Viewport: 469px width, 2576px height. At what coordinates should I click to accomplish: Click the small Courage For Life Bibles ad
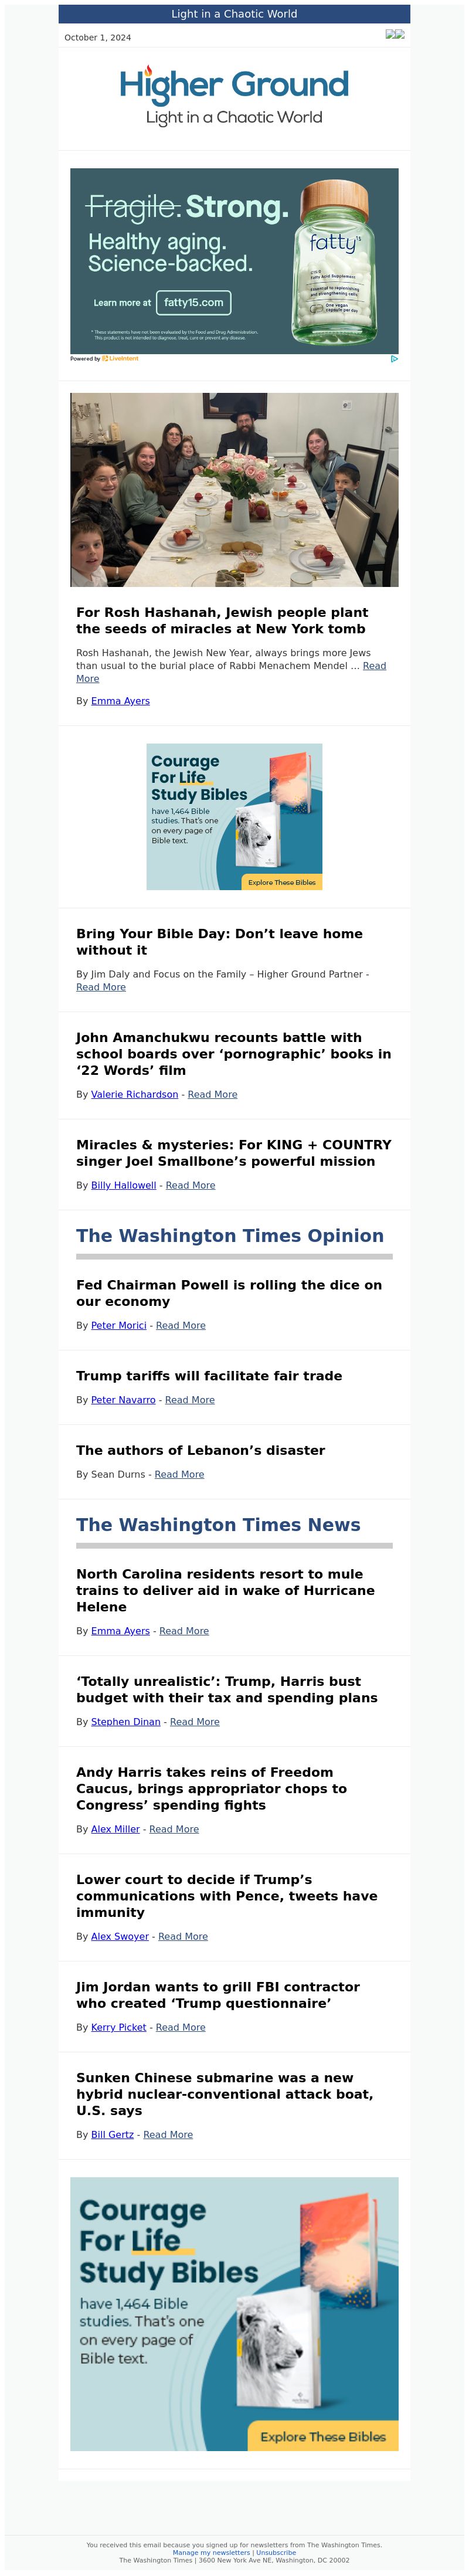[x=234, y=816]
